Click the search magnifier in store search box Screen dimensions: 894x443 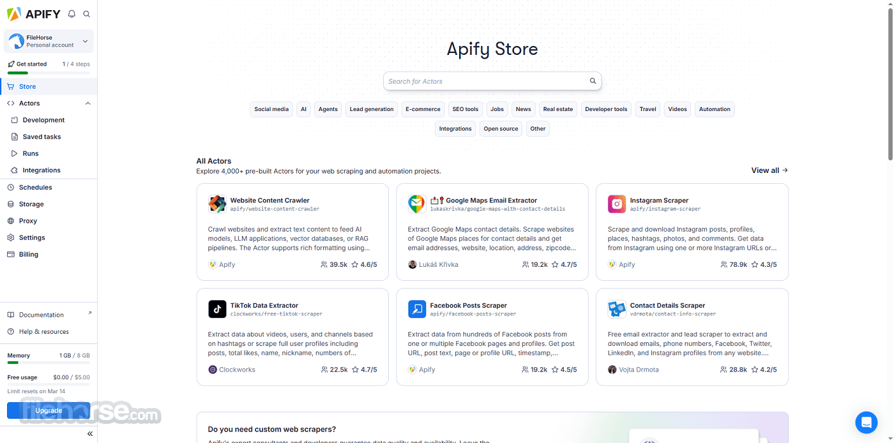coord(593,81)
